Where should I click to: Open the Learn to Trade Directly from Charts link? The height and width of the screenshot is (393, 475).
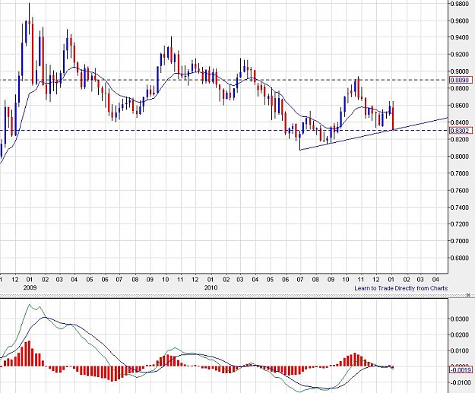(401, 288)
